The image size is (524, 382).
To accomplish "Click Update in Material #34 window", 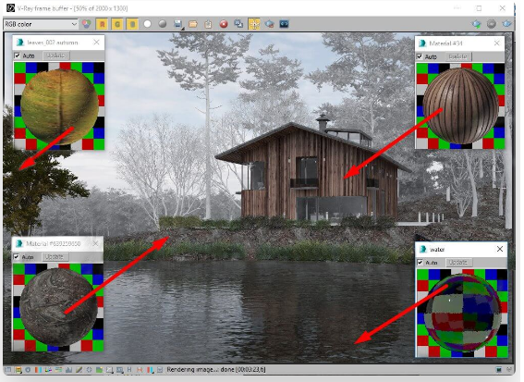I will 458,56.
